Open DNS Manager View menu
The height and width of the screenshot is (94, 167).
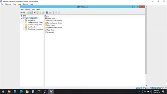tap(33, 9)
